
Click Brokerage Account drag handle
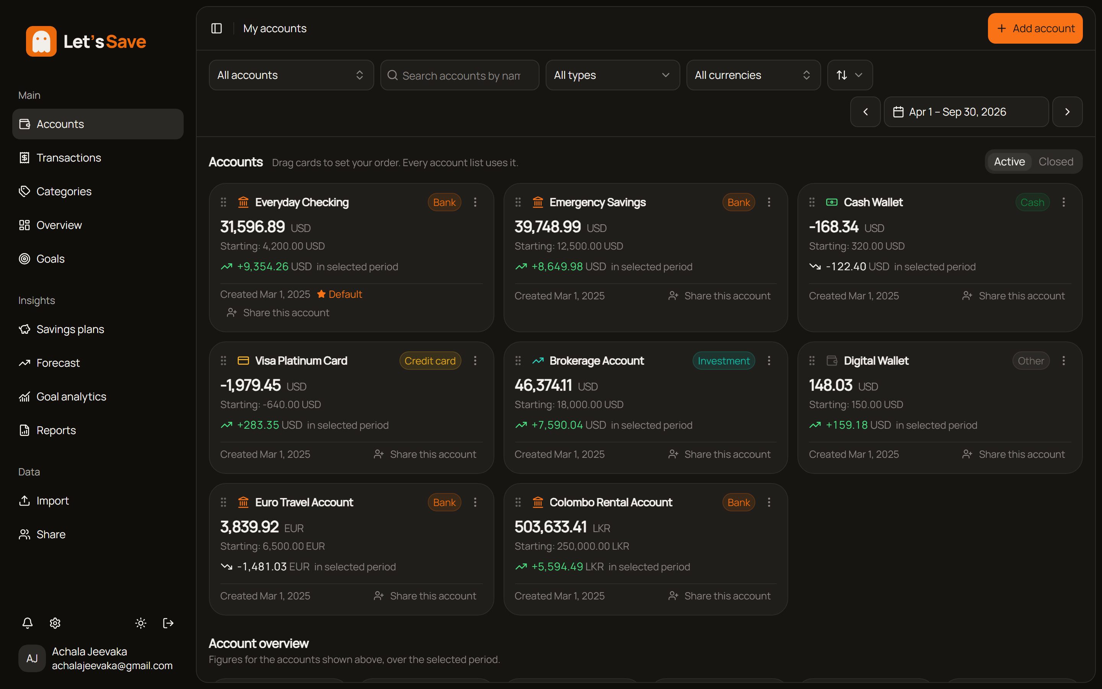click(x=518, y=361)
